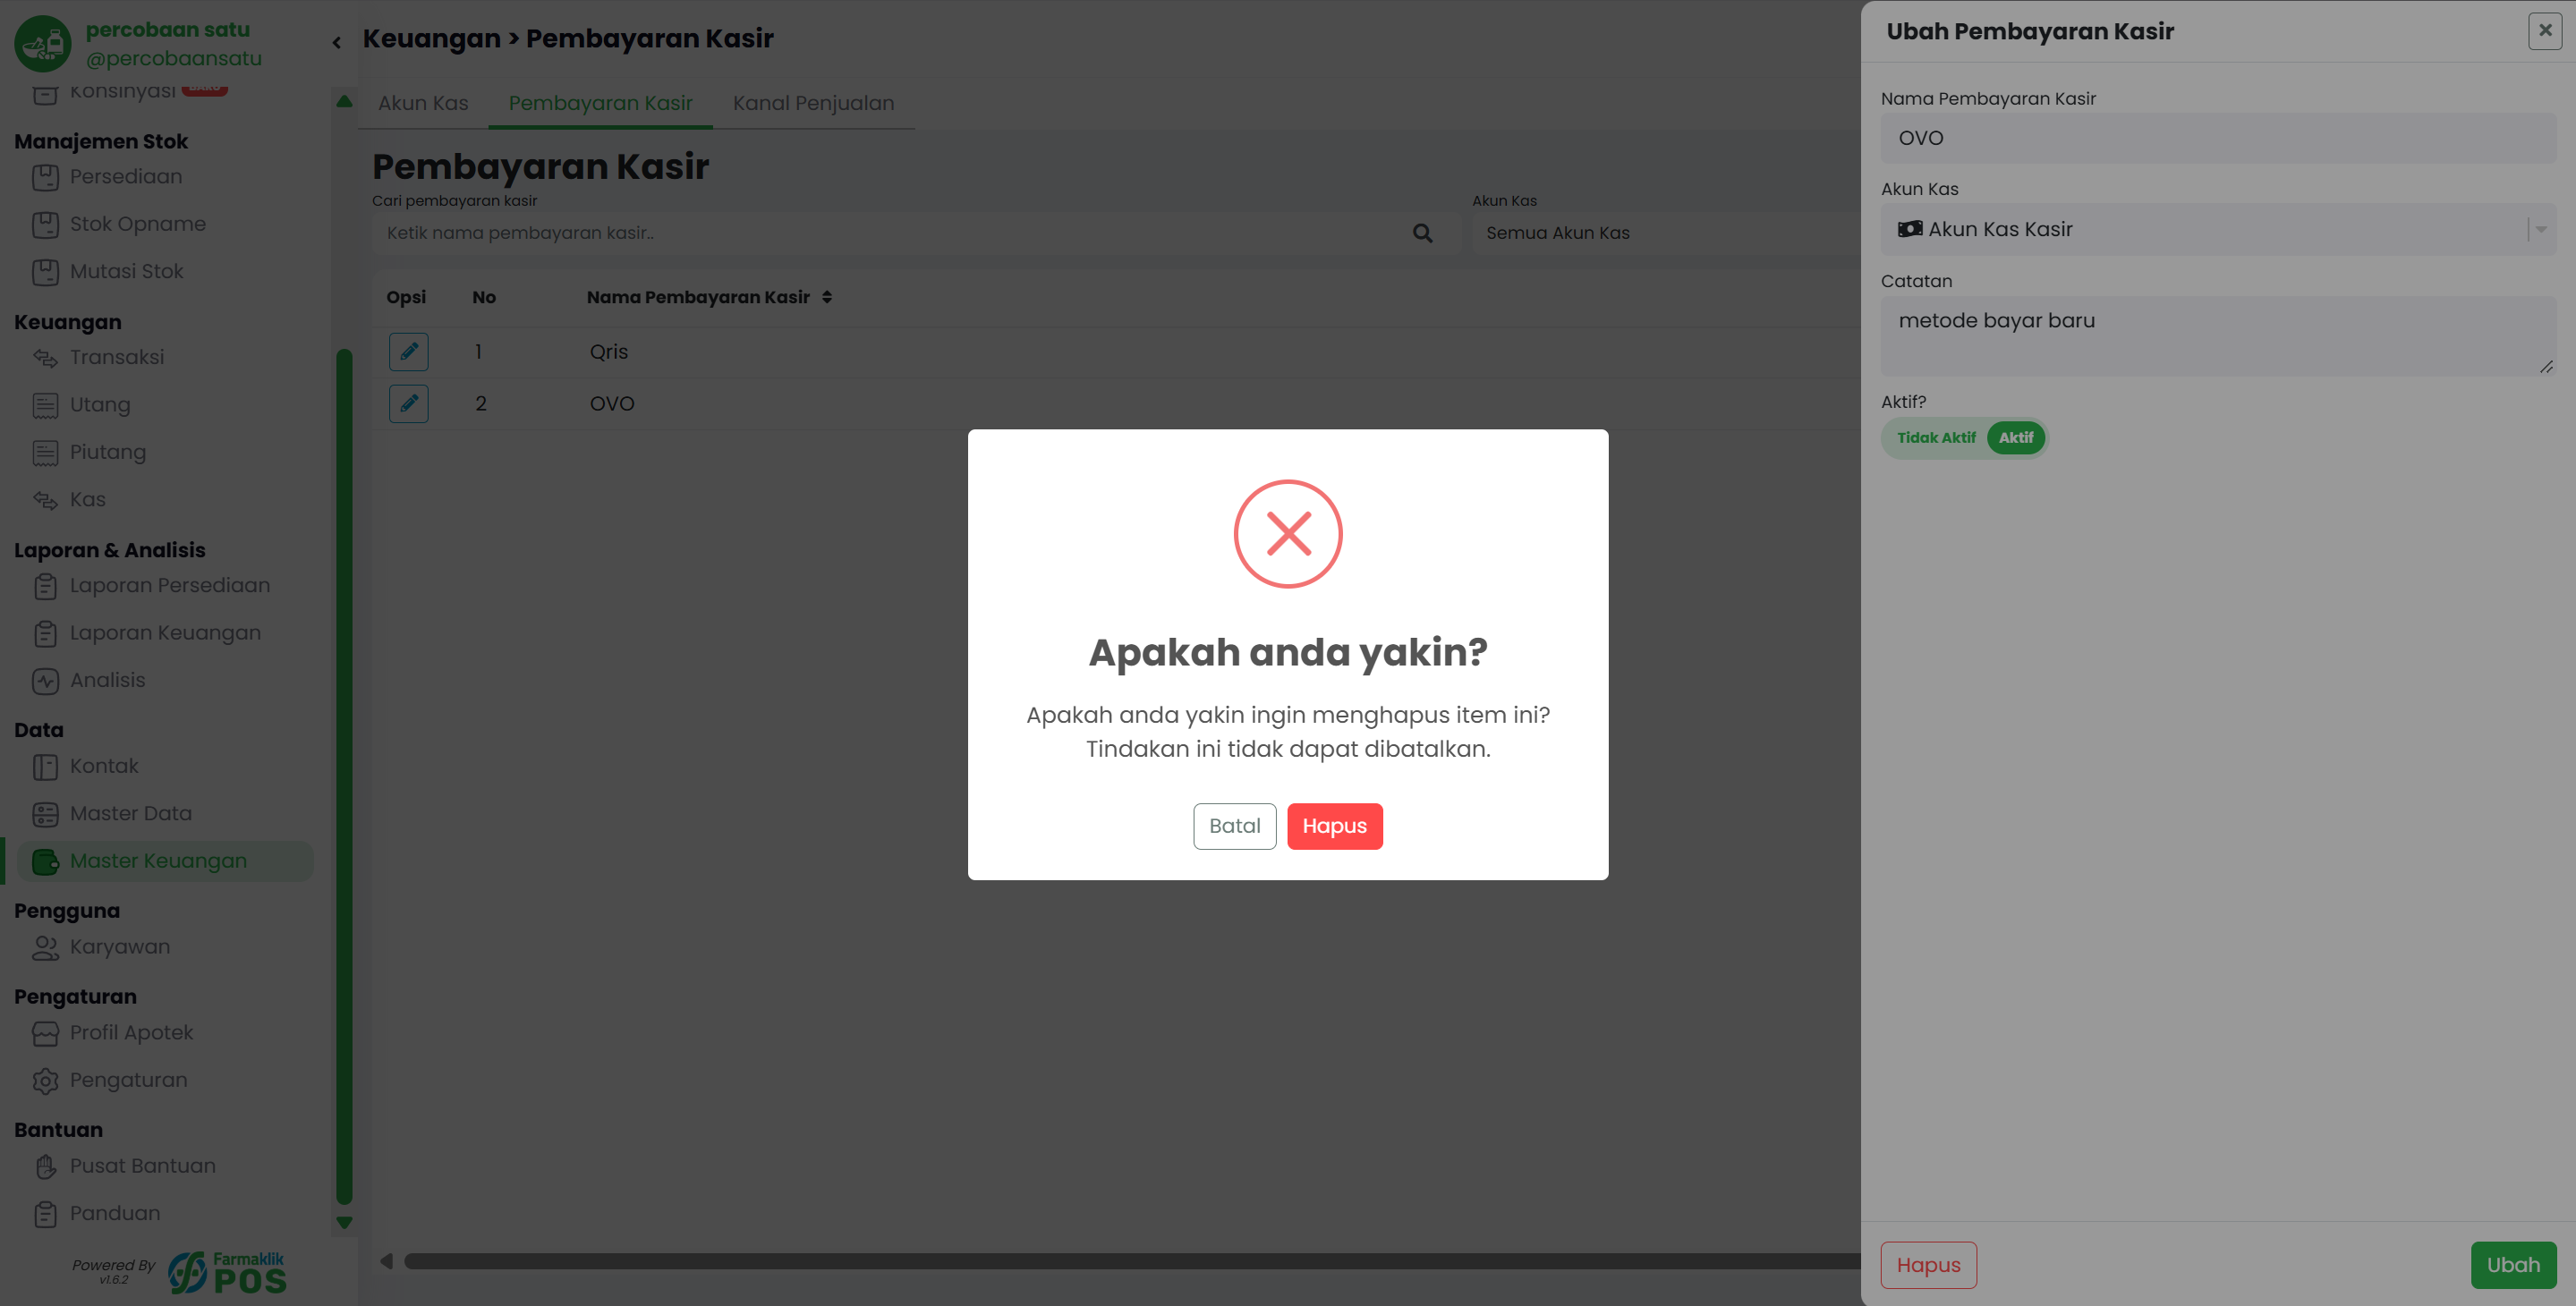Click Nama Pembayaran Kasir field with OVO
This screenshot has height=1306, width=2576.
(x=2217, y=138)
